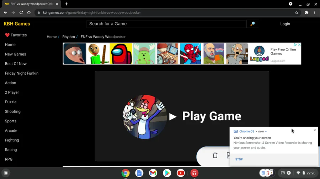Click the screen-share tray icon
320x179 pixels.
pyautogui.click(x=283, y=173)
